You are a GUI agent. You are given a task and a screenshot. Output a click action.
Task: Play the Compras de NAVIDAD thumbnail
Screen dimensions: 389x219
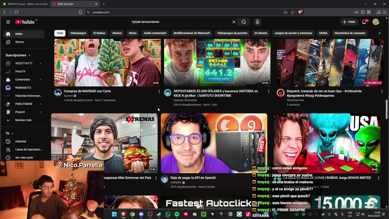coord(108,63)
